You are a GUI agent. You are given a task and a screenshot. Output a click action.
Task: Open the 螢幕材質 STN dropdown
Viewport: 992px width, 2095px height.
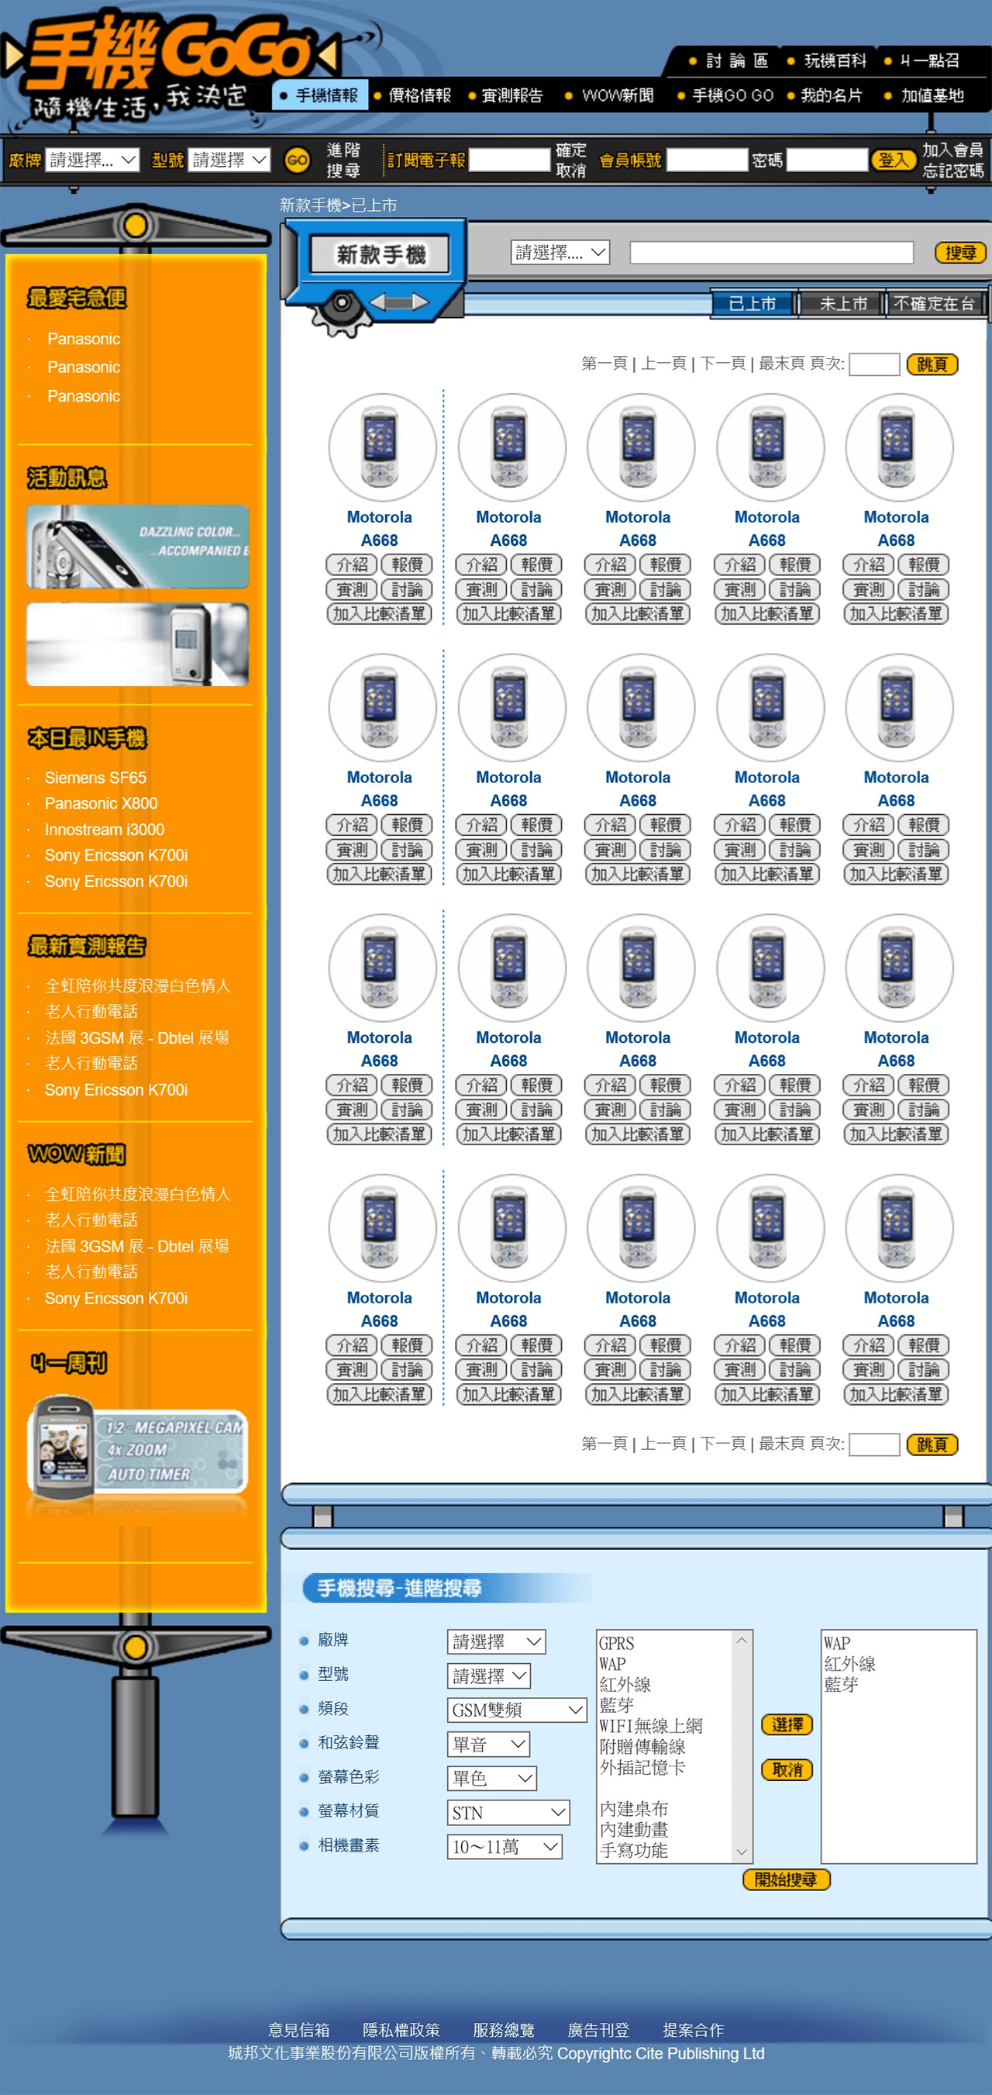pos(508,1813)
